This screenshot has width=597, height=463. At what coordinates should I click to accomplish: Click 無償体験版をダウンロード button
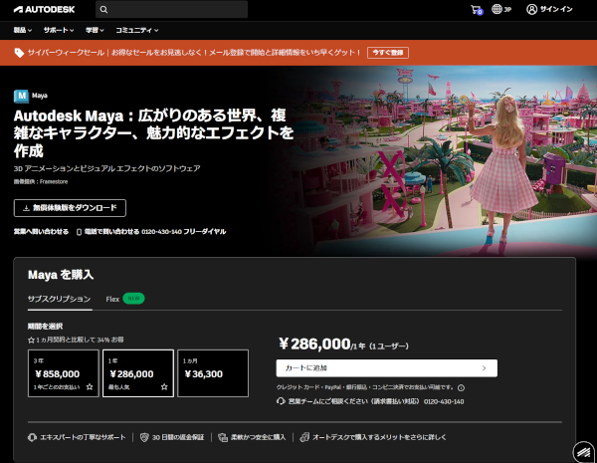point(70,208)
